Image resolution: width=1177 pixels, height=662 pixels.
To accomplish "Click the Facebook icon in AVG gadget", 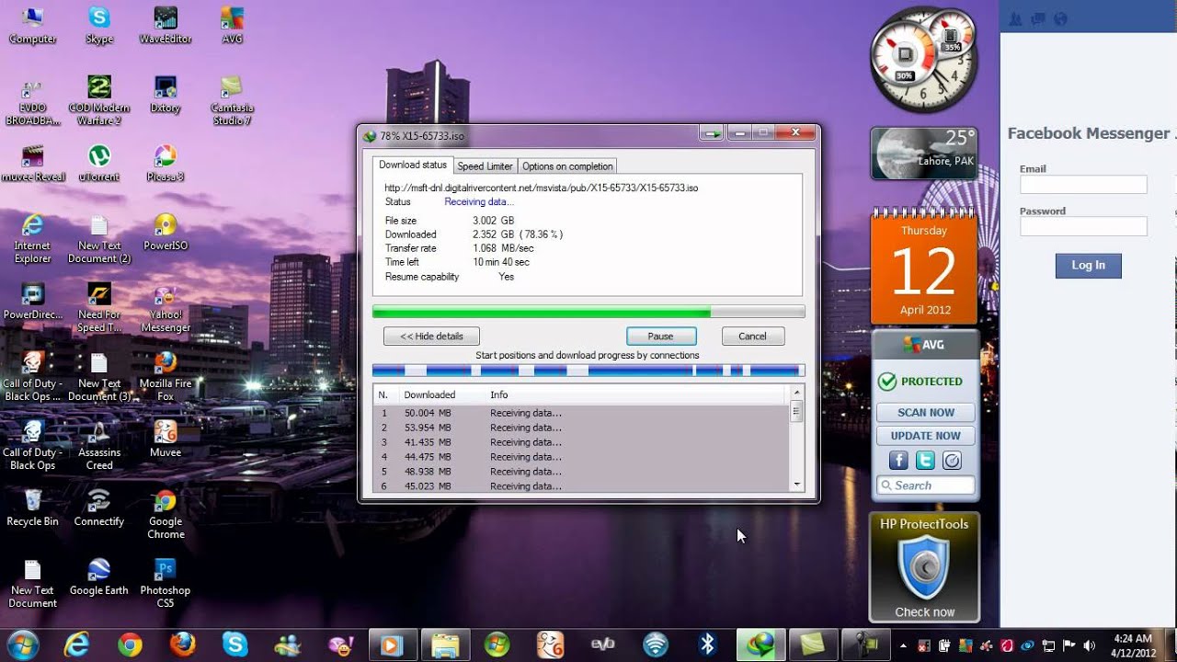I will click(x=898, y=461).
